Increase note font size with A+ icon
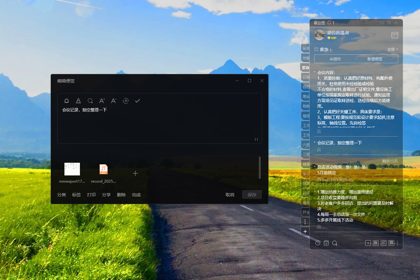420x280 pixels. coord(102,100)
